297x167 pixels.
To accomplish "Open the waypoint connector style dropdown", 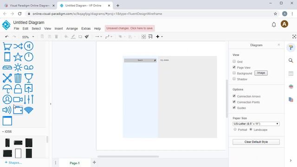I will pyautogui.click(x=109, y=37).
